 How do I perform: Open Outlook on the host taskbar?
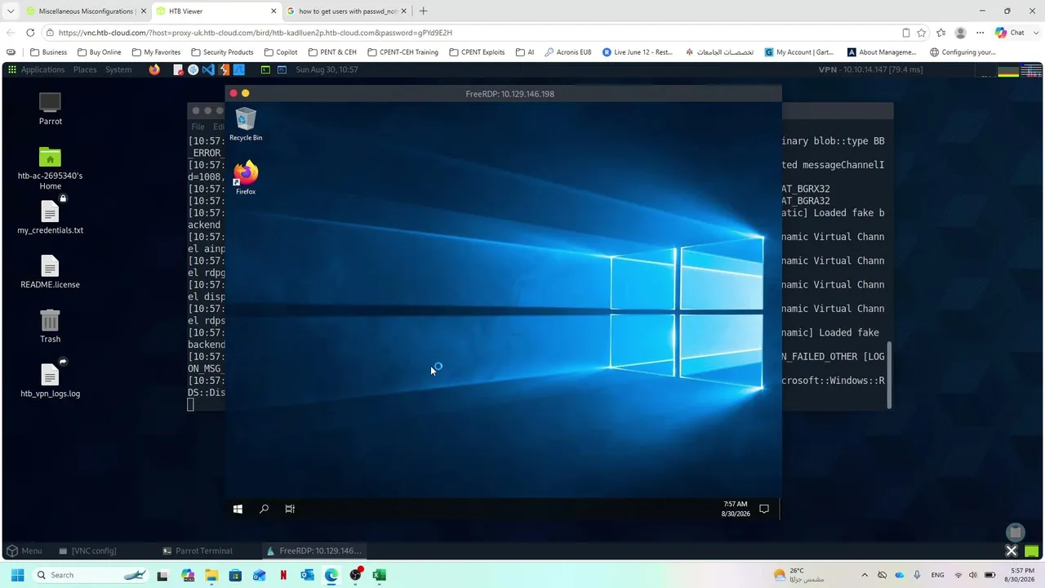(307, 575)
